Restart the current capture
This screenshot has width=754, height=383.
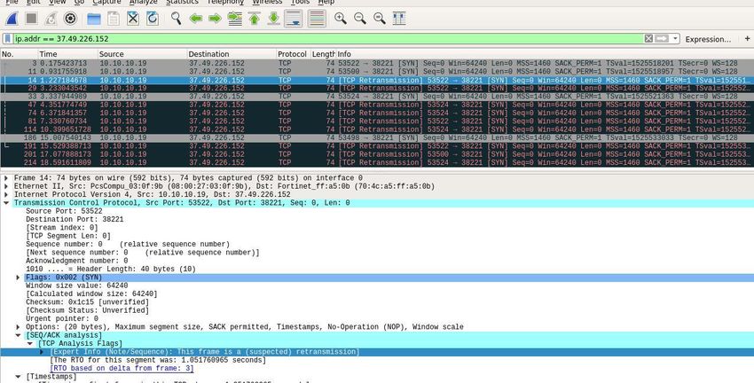tap(51, 19)
